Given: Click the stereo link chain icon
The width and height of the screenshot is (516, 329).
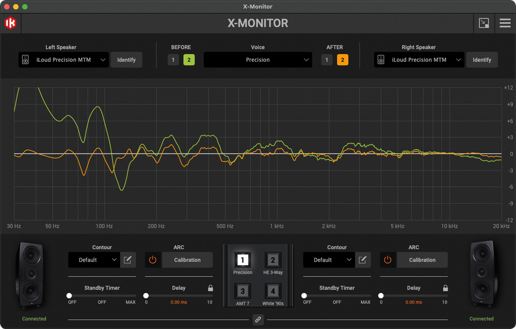Looking at the screenshot, I should [258, 320].
